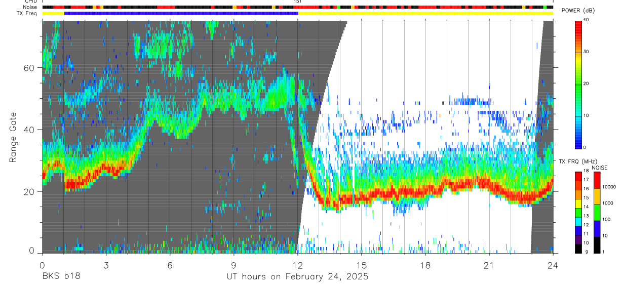
Task: Click the BKS b18 station label
Action: point(61,277)
